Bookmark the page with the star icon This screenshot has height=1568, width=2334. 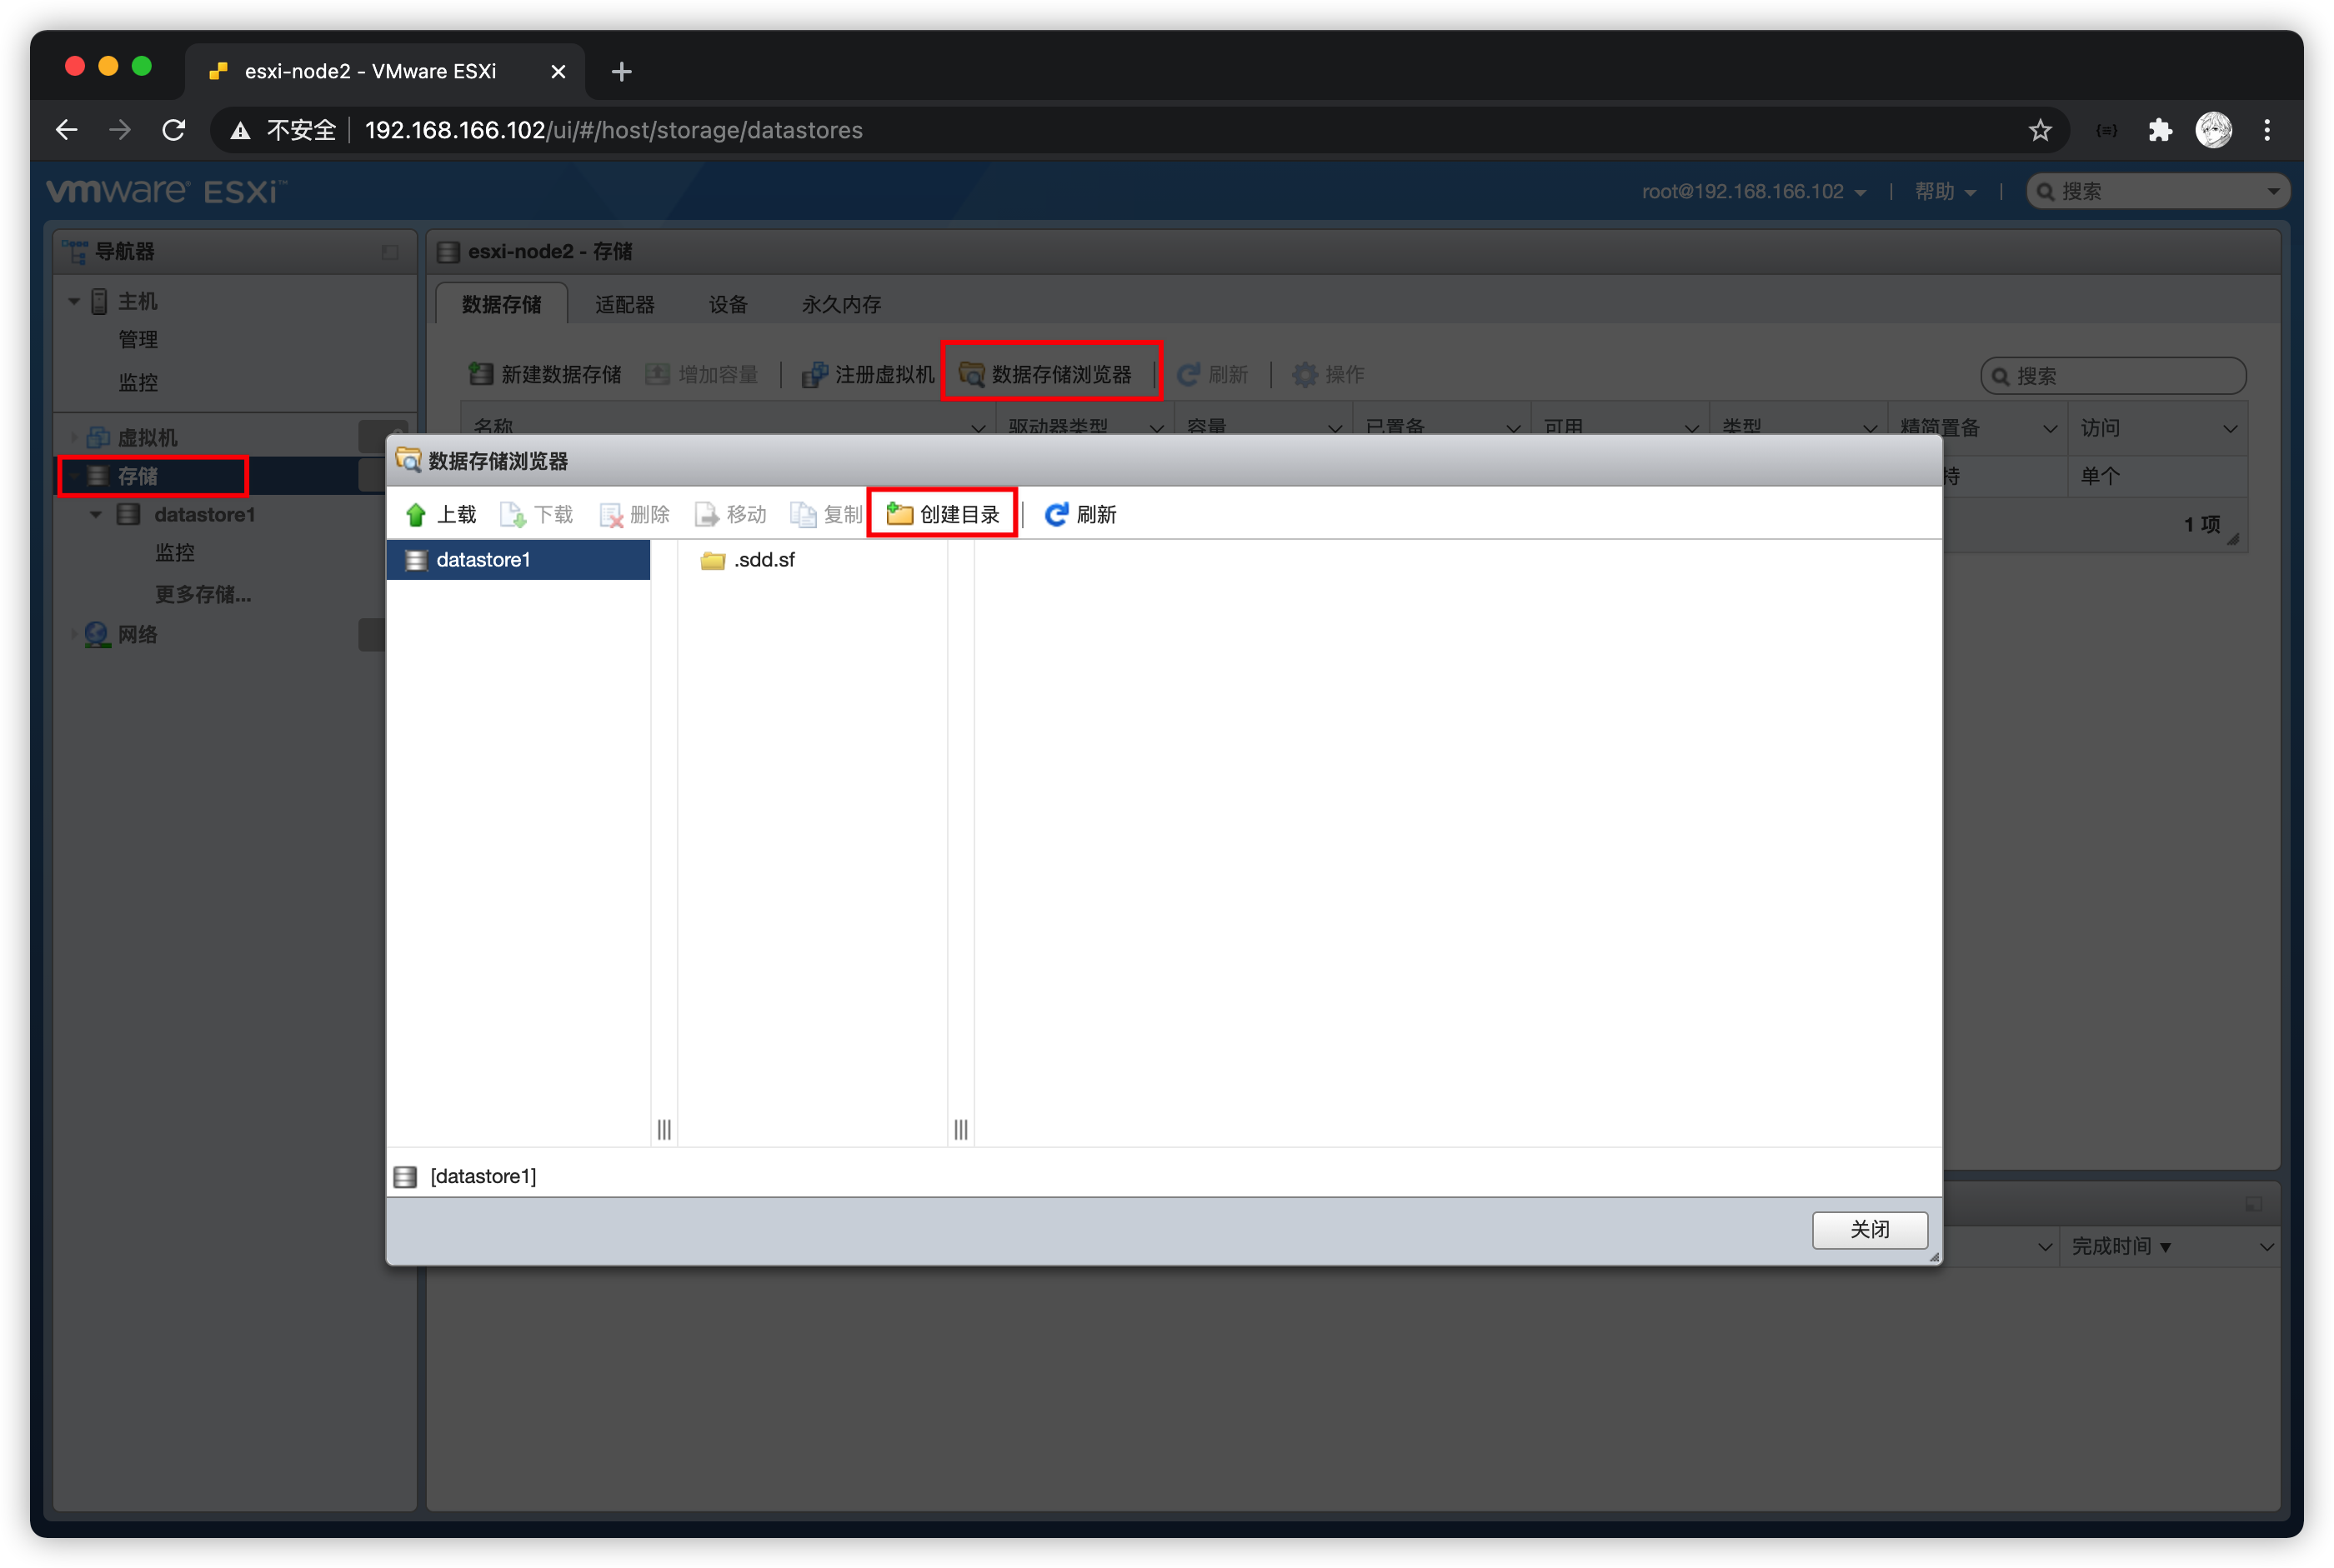point(2040,130)
